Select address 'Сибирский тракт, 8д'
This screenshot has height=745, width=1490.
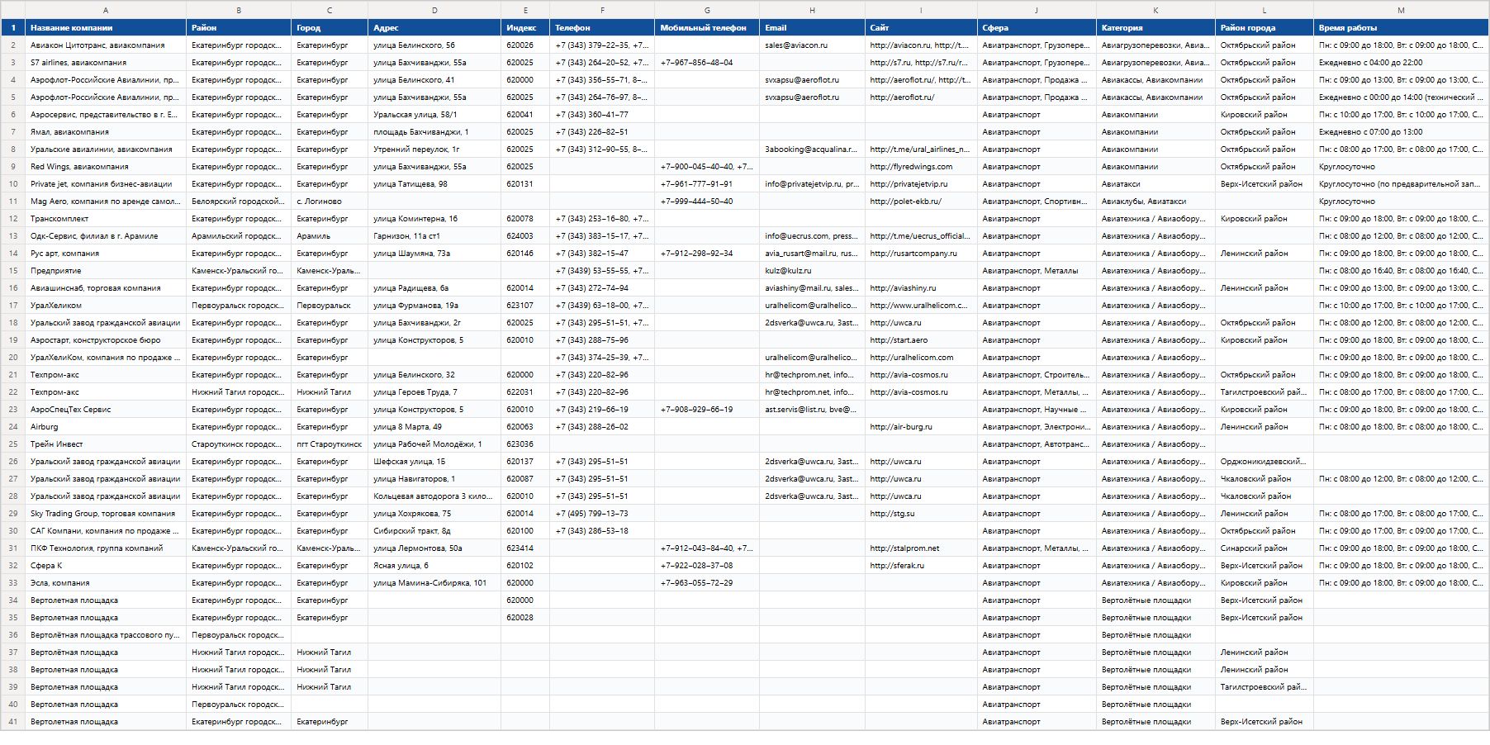434,531
